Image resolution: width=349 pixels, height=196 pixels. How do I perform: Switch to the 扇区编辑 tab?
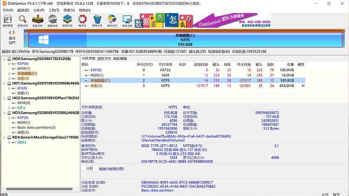120,59
